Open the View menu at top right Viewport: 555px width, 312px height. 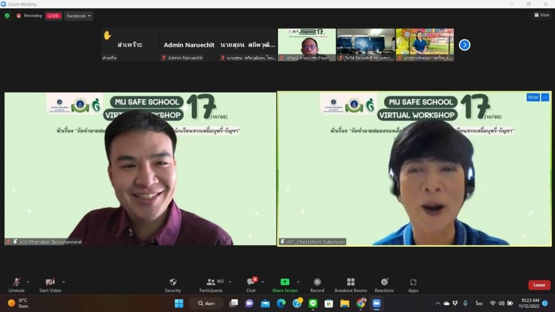(x=542, y=15)
